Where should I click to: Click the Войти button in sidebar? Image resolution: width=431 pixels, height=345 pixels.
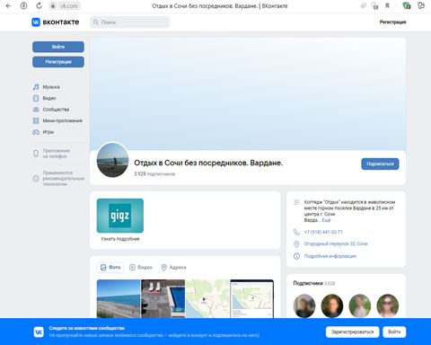(58, 47)
